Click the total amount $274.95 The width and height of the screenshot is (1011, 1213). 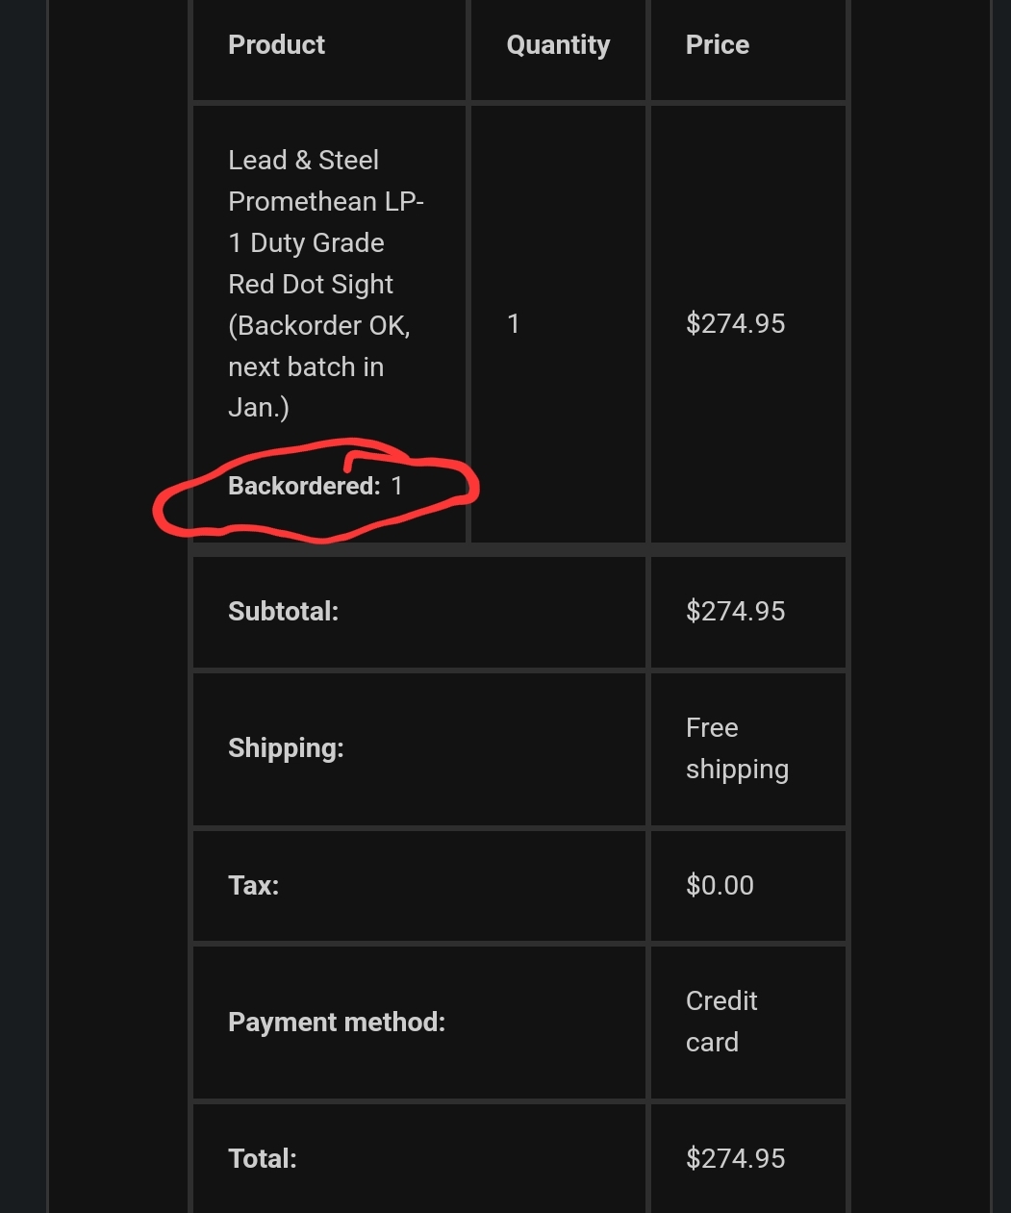[x=735, y=1159]
